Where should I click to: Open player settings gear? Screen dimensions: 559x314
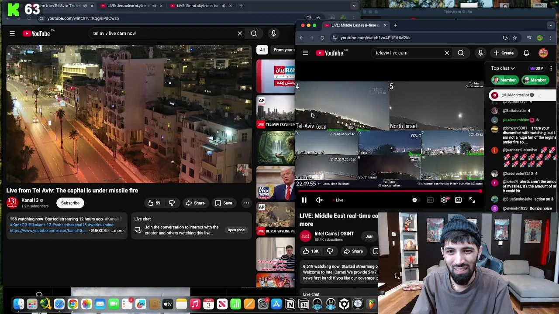444,200
